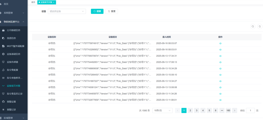Click the 操作 column header
263x120 pixels.
pos(220,37)
